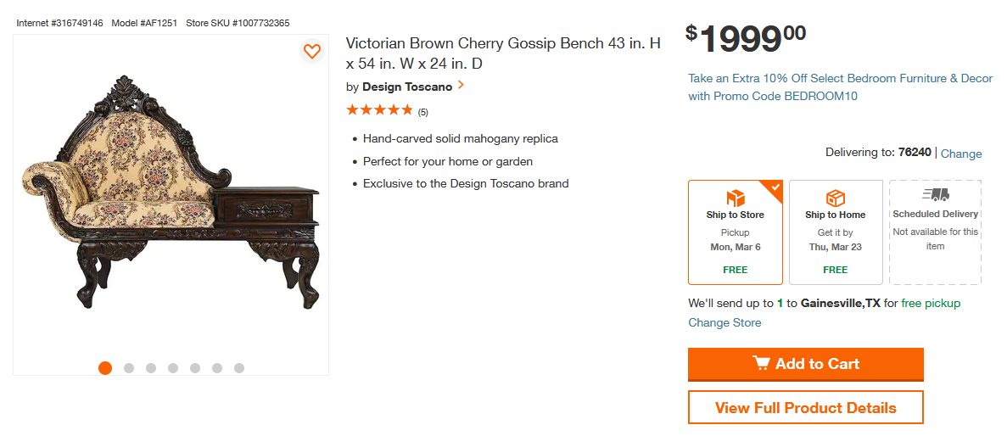1007x436 pixels.
Task: Open the BEDROOM10 promo code offer link
Action: (840, 87)
